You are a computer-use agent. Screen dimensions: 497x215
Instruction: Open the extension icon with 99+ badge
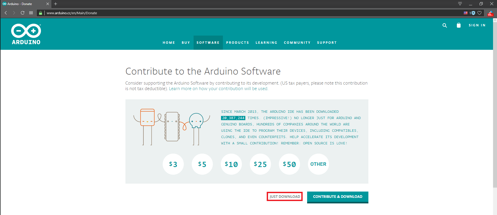point(490,13)
